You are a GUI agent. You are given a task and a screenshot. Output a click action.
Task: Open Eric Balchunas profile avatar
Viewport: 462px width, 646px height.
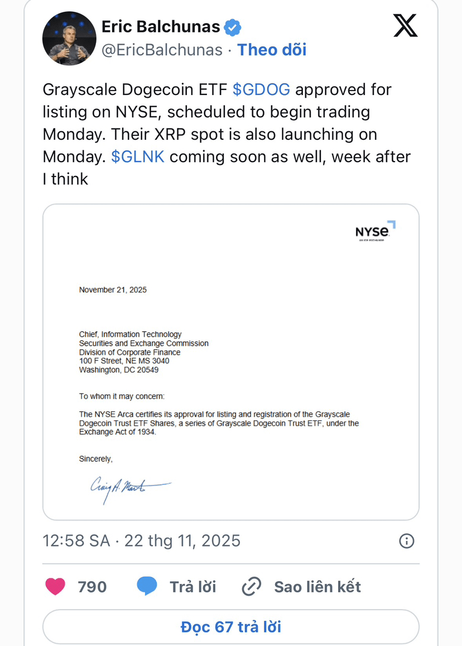[69, 39]
